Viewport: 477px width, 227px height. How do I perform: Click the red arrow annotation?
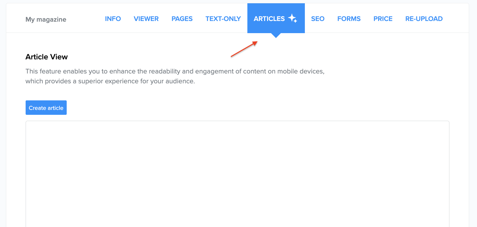pos(244,49)
